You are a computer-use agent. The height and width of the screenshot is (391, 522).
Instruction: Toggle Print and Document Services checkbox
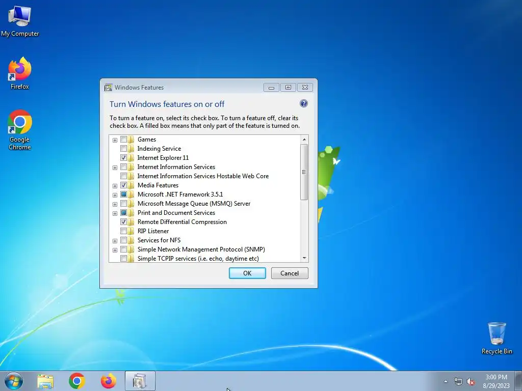[123, 213]
